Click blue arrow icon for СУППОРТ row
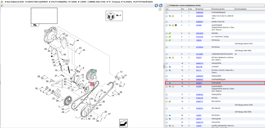The width and height of the screenshot is (265, 128). pos(170,67)
